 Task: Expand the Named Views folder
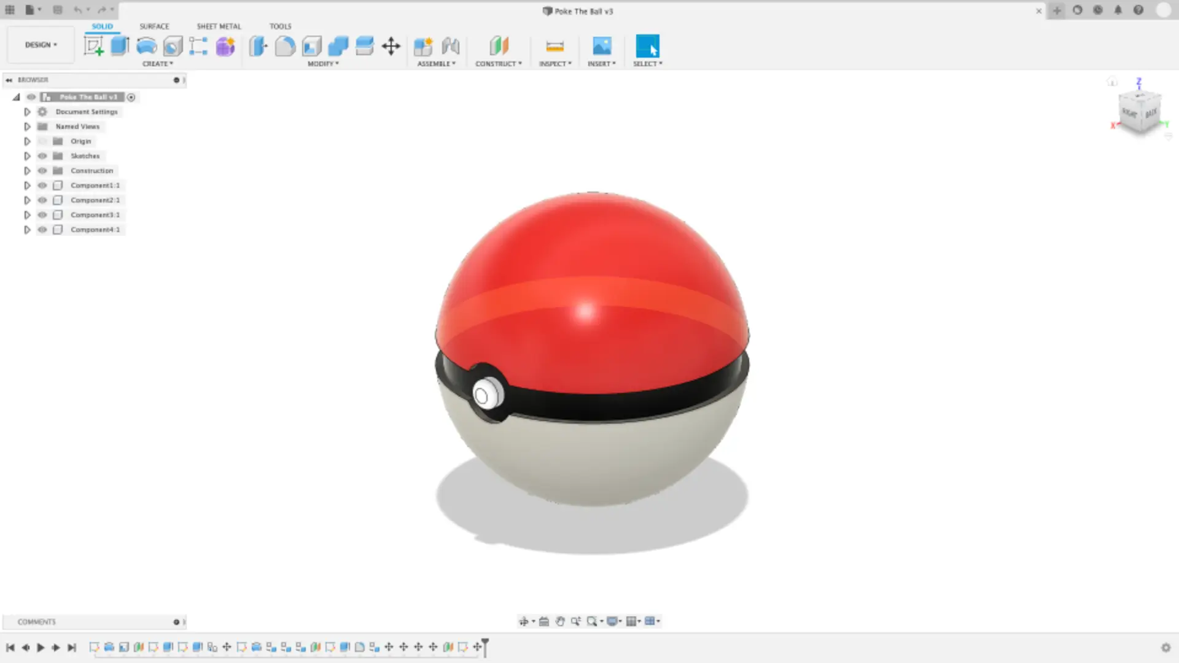tap(27, 126)
